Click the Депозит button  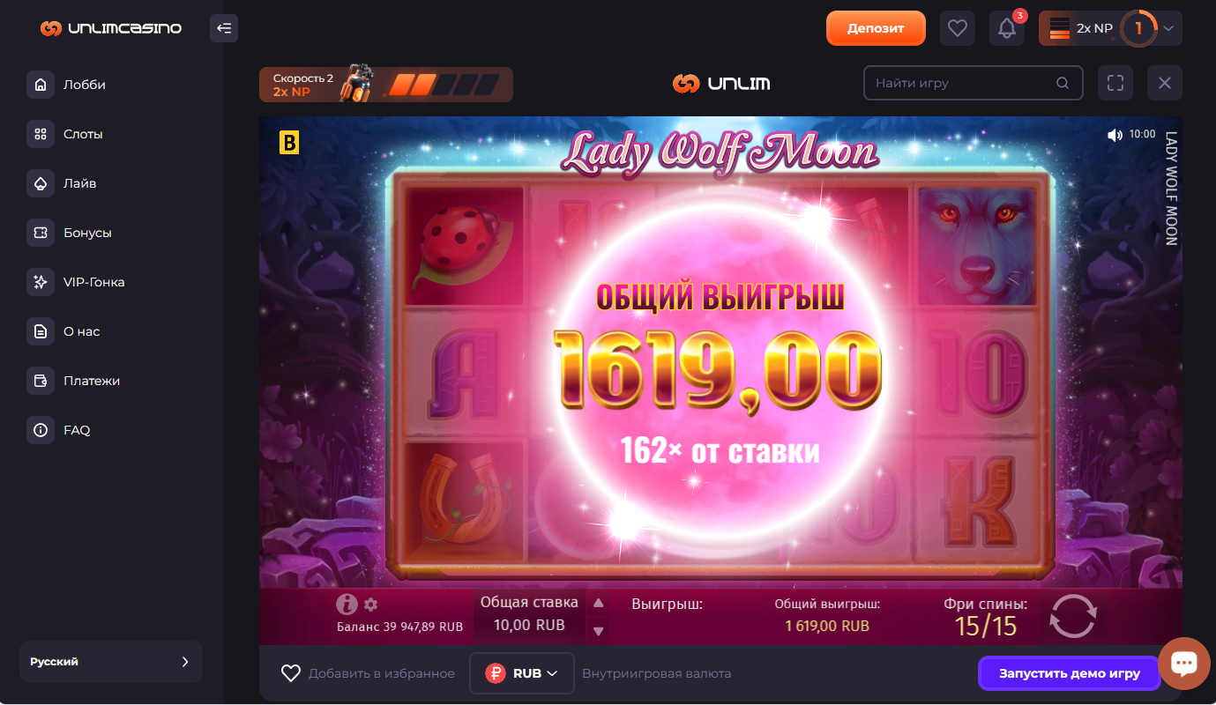pyautogui.click(x=876, y=28)
